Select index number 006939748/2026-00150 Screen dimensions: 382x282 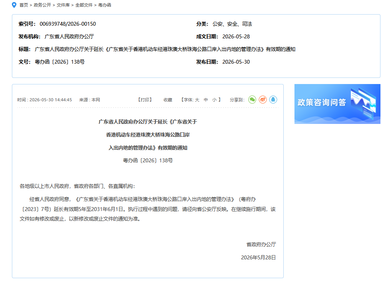click(x=68, y=24)
